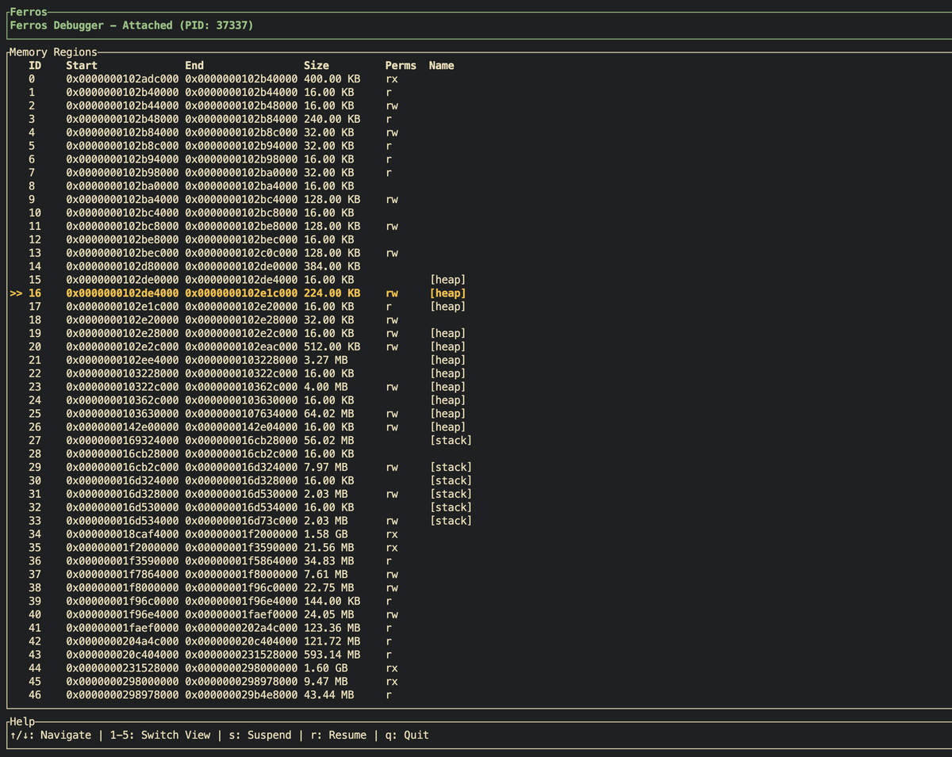Image resolution: width=952 pixels, height=757 pixels.
Task: Click the '24.05 MB' size in row 40
Action: click(x=329, y=614)
